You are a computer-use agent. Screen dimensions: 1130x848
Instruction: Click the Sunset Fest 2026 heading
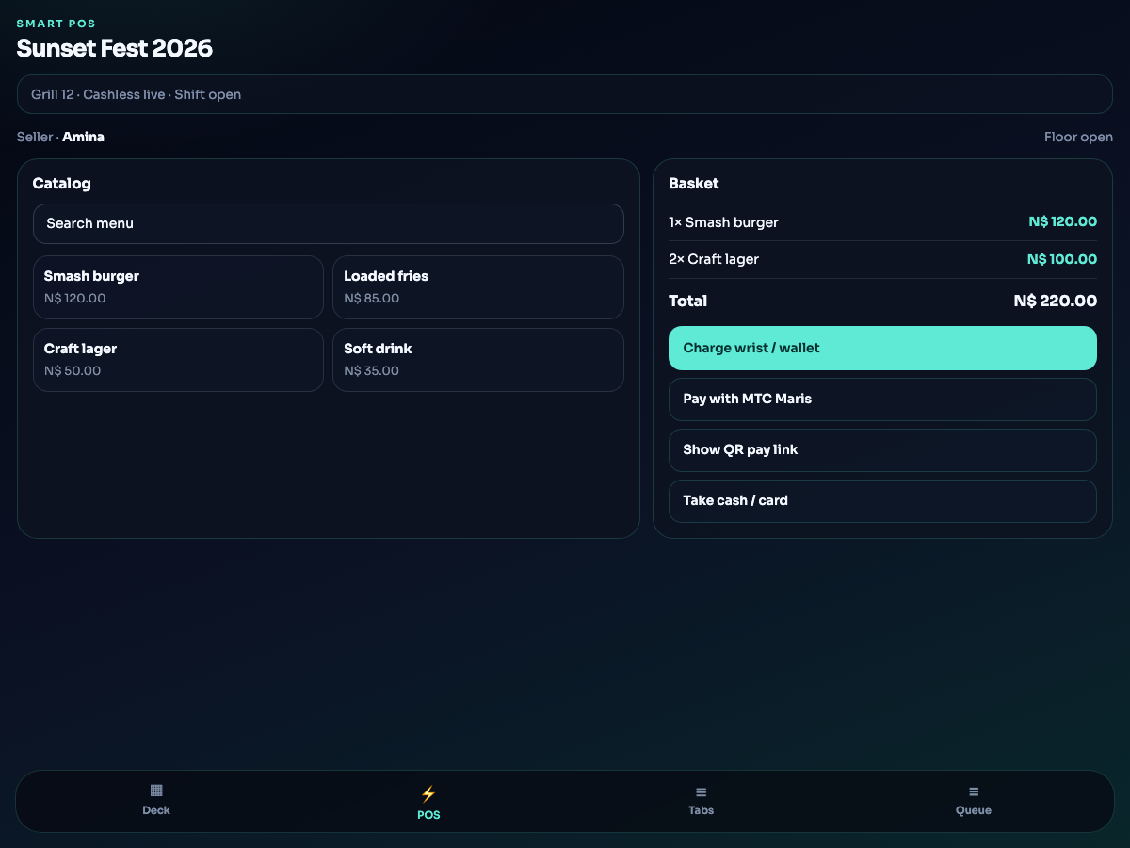[x=115, y=48]
